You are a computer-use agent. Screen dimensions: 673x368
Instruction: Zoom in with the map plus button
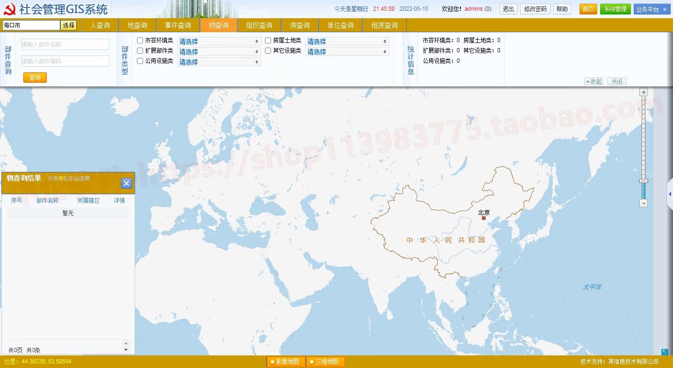click(644, 92)
